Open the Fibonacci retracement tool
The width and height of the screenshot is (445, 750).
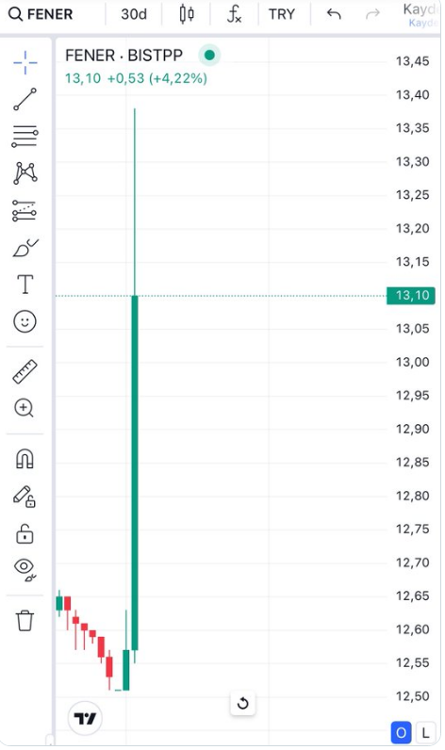(25, 136)
